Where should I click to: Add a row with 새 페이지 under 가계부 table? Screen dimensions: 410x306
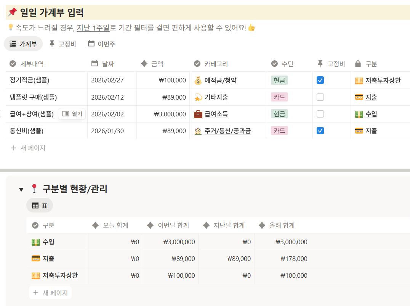click(x=28, y=148)
